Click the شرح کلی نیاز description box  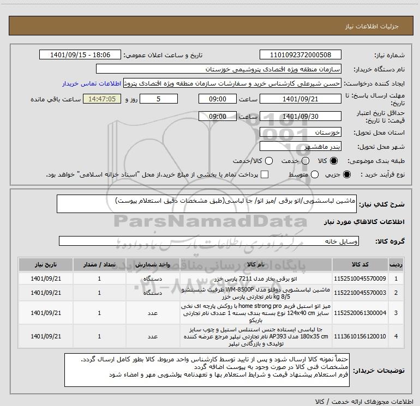pos(207,204)
